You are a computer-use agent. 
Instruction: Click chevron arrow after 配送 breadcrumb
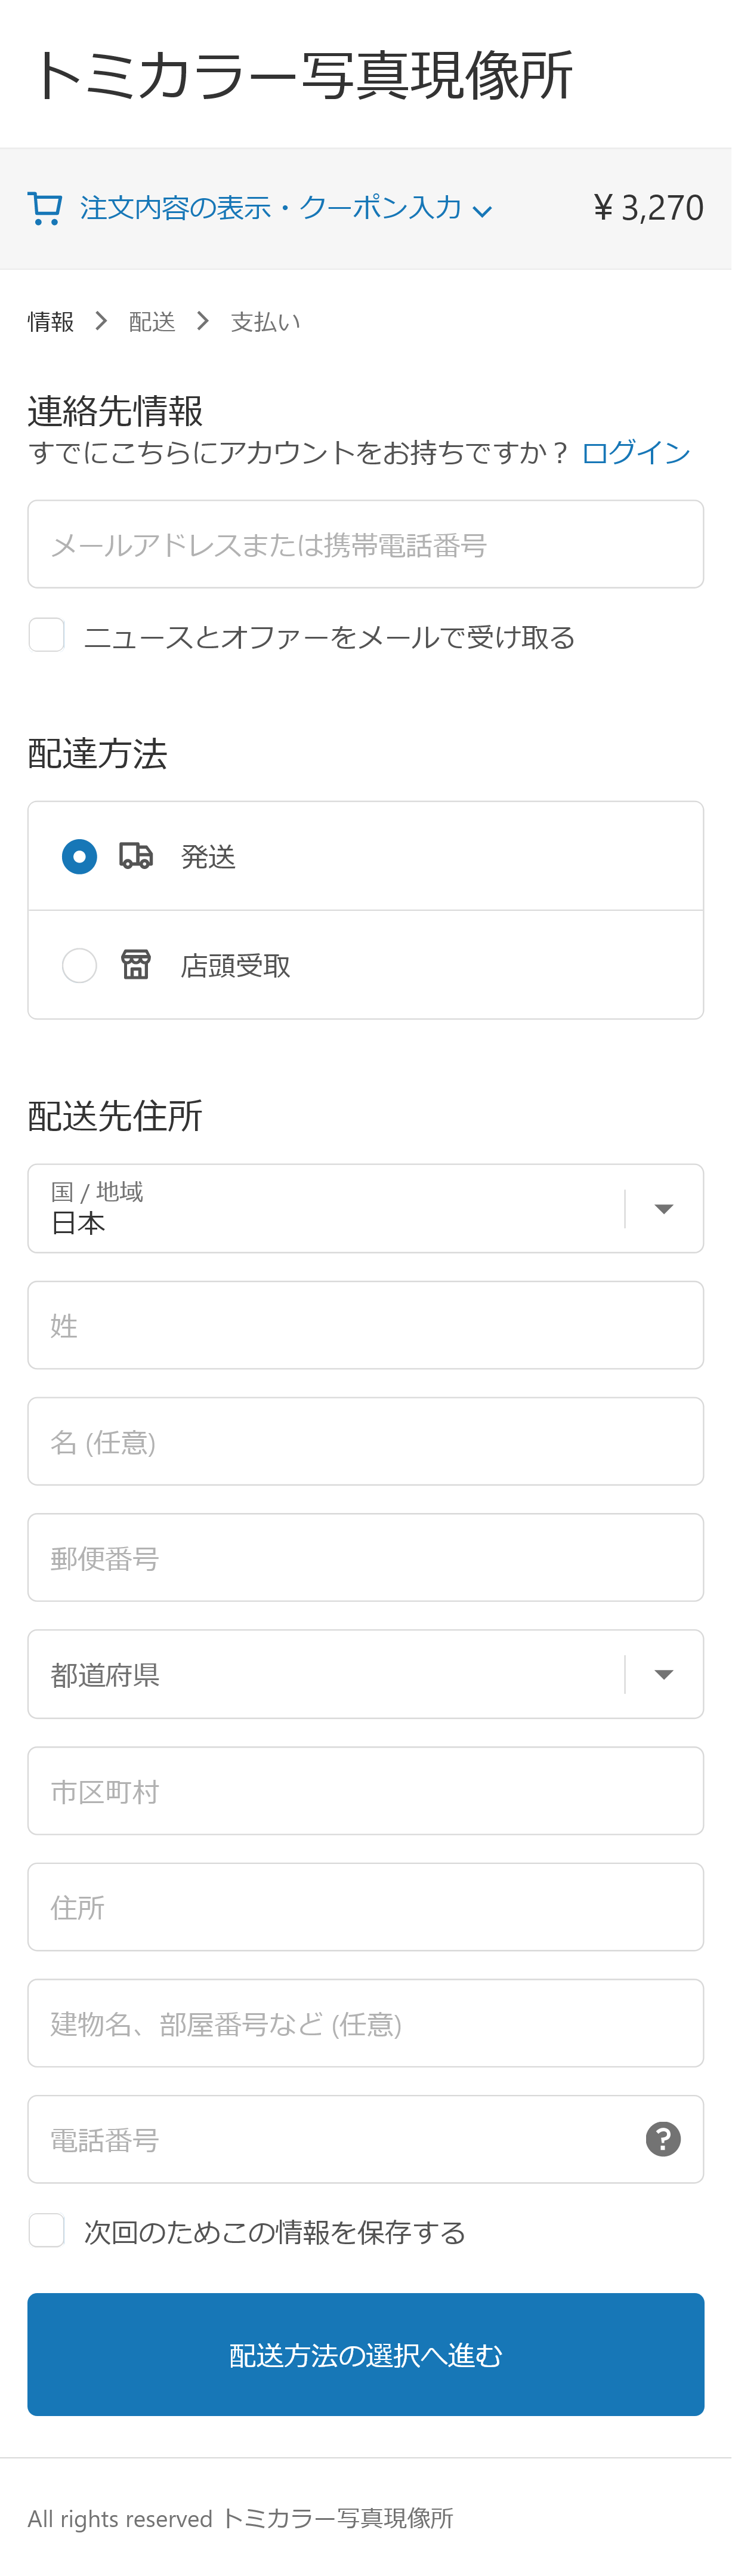point(203,321)
